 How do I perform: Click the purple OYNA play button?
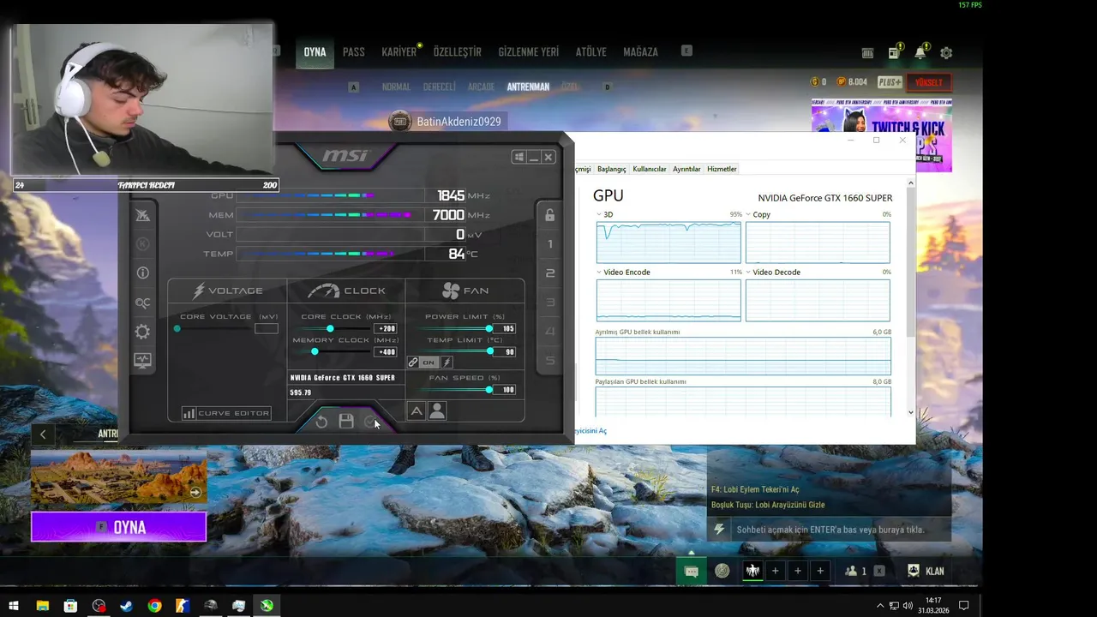(119, 527)
